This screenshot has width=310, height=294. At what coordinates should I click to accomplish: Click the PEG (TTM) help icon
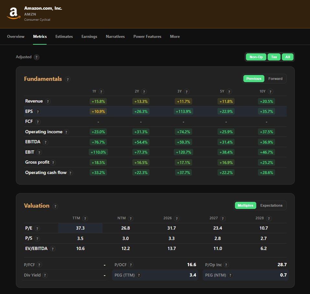(139, 275)
